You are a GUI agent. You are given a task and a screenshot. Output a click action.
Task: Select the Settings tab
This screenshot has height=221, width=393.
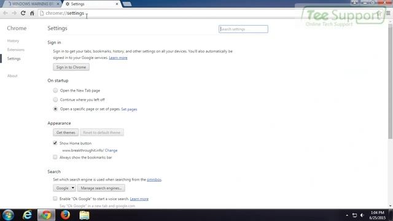91,4
